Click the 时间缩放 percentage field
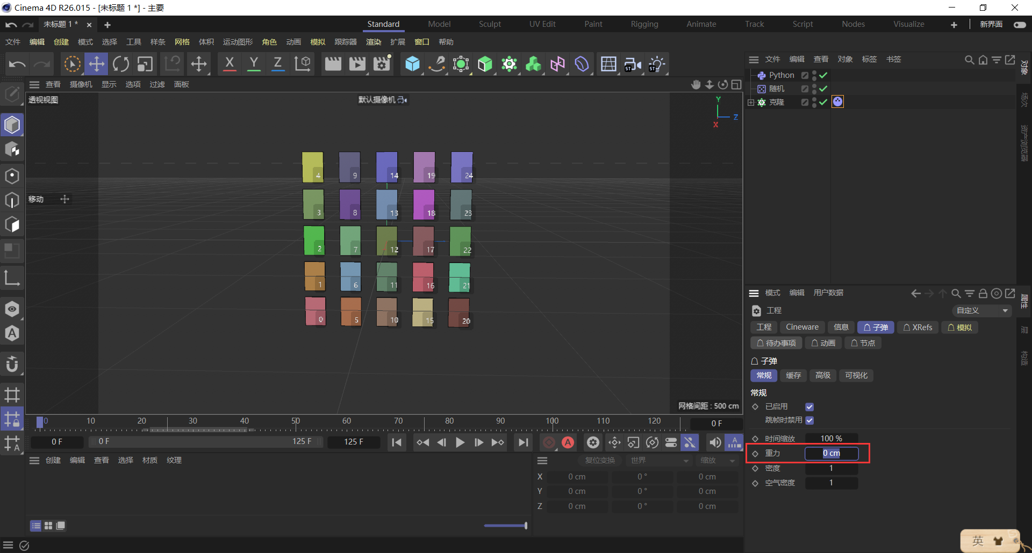 [x=831, y=439]
